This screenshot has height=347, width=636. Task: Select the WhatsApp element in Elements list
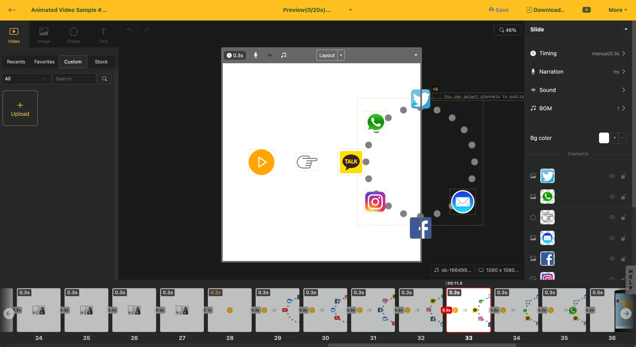pyautogui.click(x=547, y=196)
